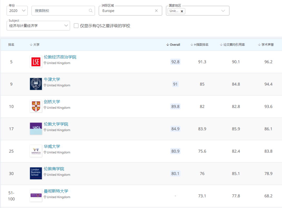Sort by H指数排名 column header
The image size is (282, 208).
(x=199, y=45)
